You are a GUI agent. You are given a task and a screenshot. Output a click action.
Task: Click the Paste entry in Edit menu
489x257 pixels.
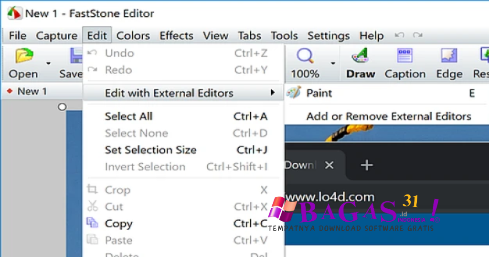click(x=183, y=240)
